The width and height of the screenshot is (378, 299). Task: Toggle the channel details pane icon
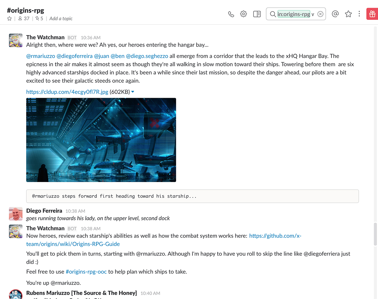257,14
